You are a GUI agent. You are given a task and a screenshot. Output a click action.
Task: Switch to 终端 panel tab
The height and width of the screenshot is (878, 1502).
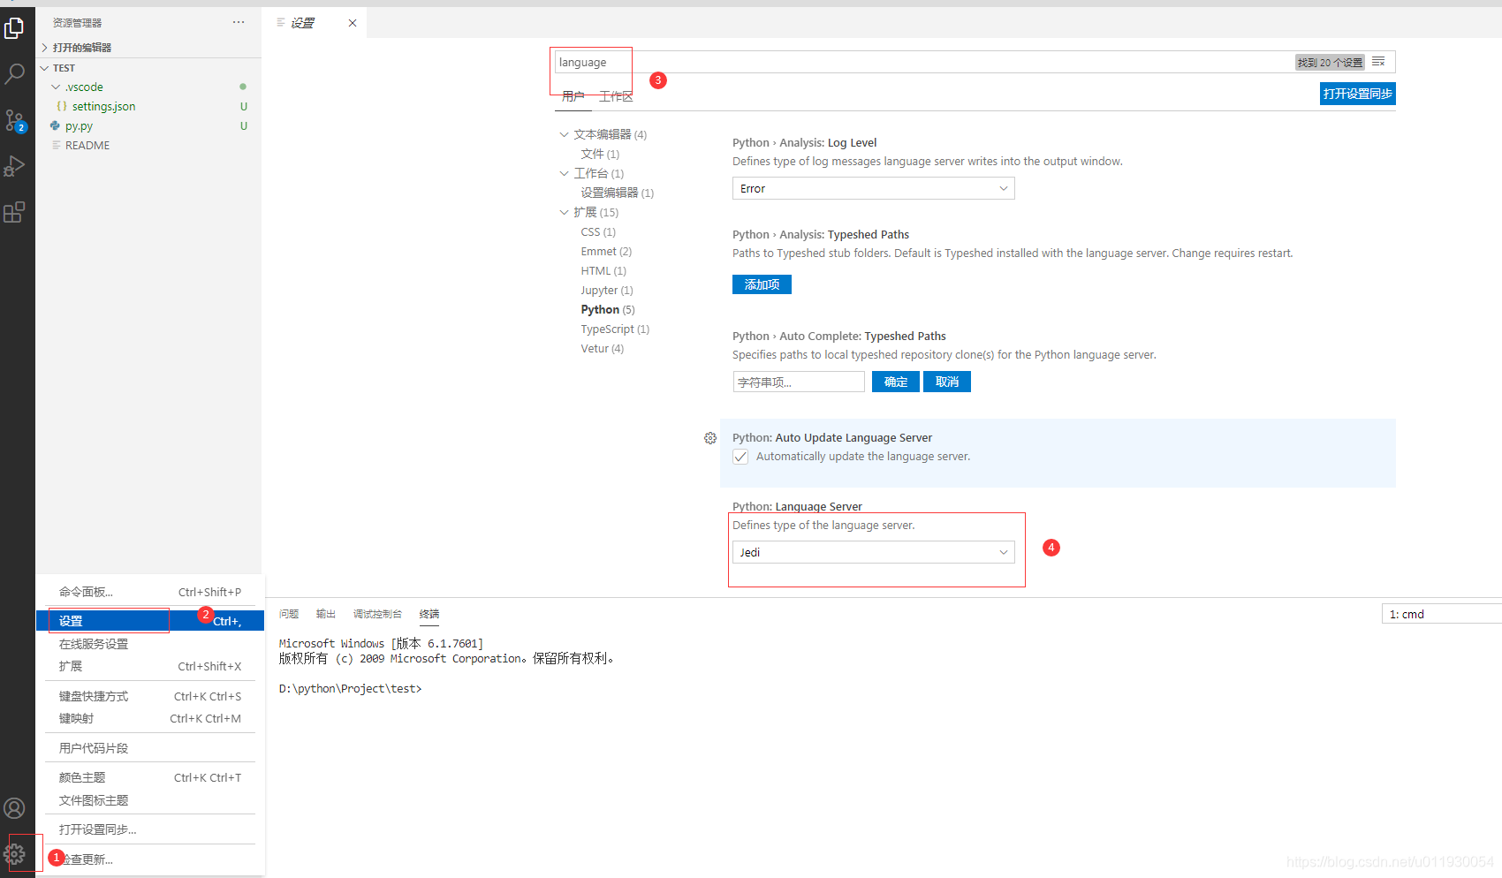pos(429,614)
